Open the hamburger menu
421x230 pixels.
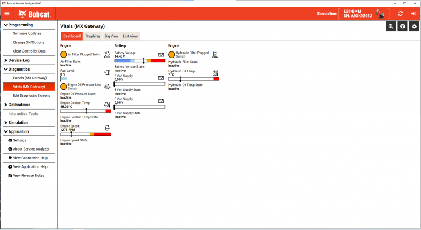click(7, 14)
